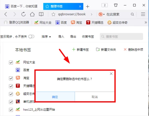Go back with the back arrow
Screen dimensions: 149x116
pos(6,14)
